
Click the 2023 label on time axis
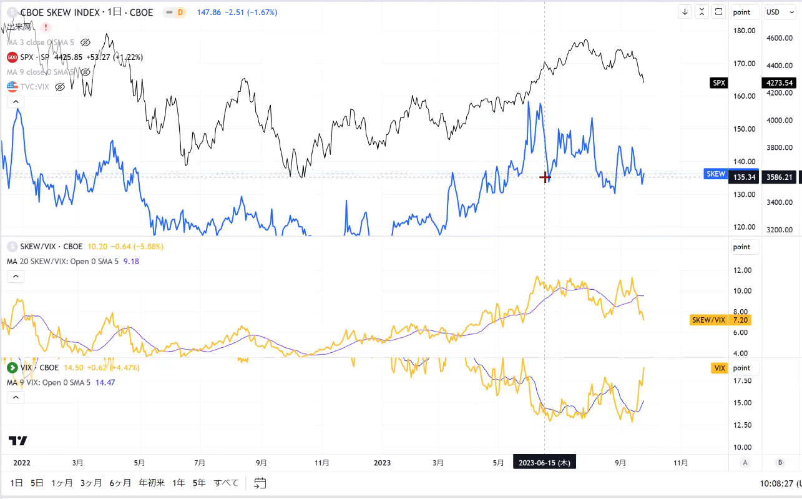[x=382, y=463]
